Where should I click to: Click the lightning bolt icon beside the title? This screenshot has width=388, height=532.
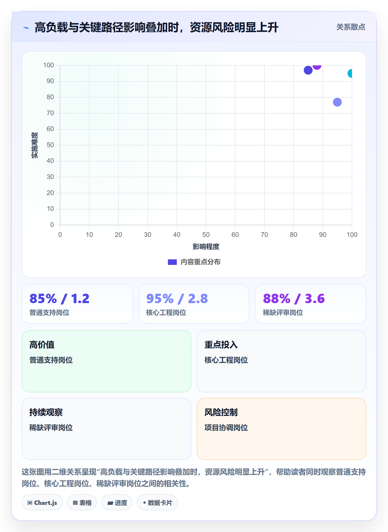click(x=26, y=28)
